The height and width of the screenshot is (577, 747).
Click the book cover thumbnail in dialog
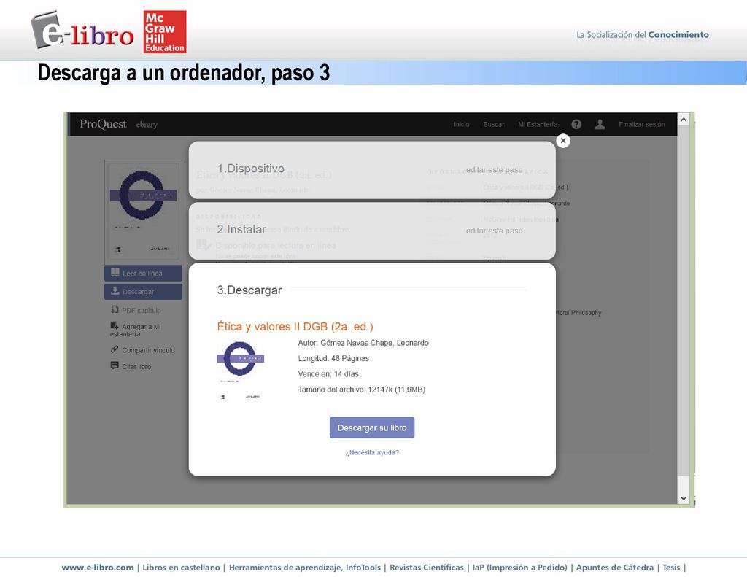click(x=240, y=371)
